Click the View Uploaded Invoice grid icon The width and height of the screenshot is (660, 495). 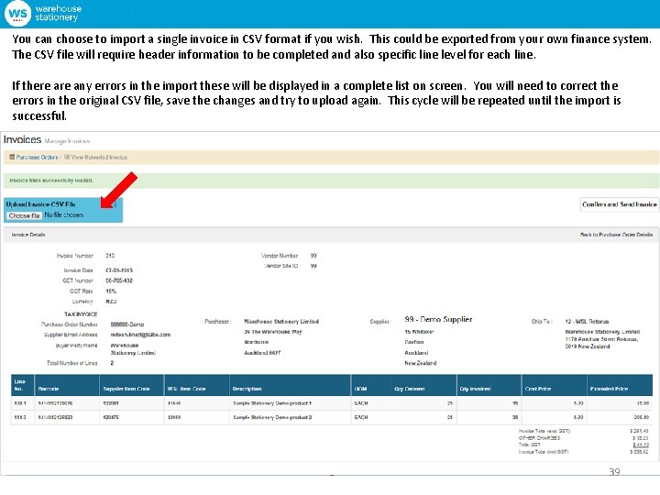[x=67, y=157]
